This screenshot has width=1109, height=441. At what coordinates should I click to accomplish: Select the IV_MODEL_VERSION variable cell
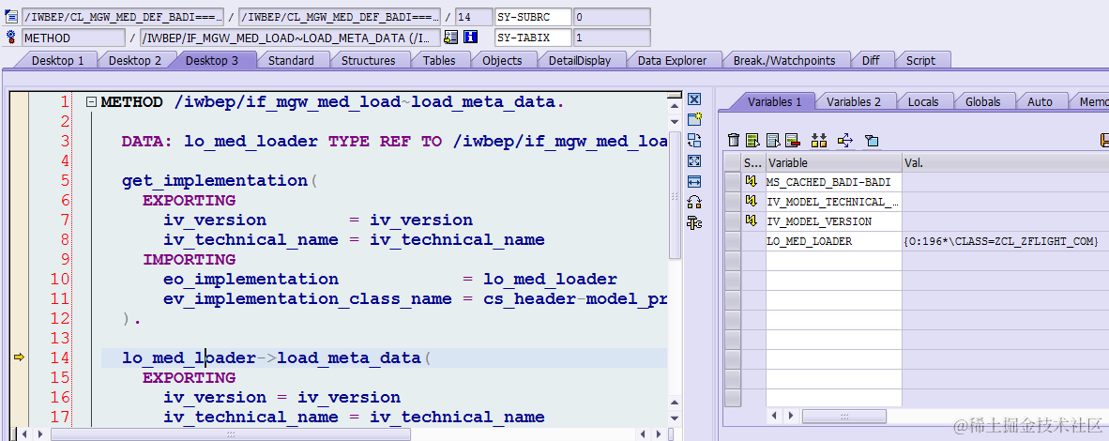coord(833,221)
